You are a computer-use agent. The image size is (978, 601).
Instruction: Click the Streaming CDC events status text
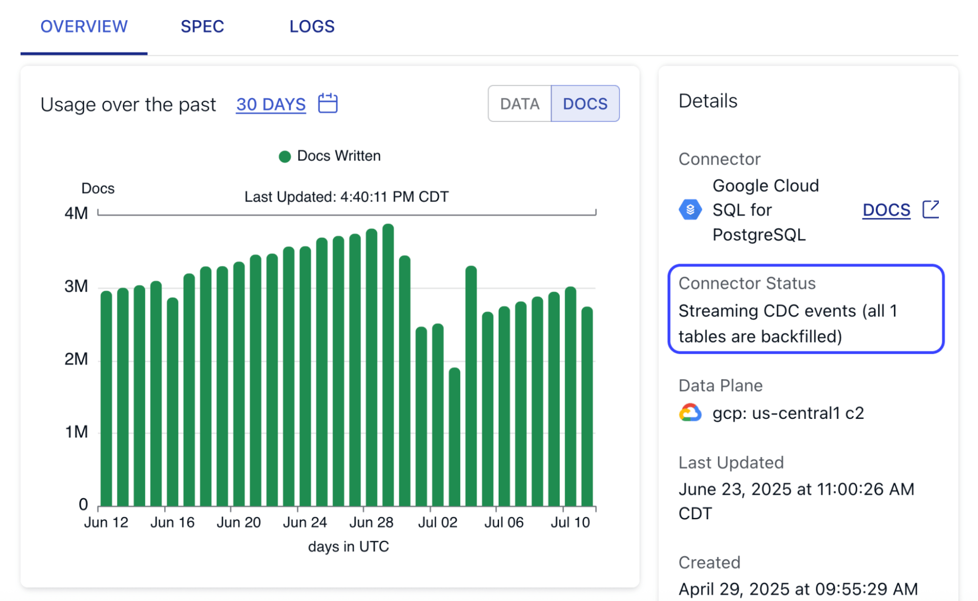tap(788, 324)
